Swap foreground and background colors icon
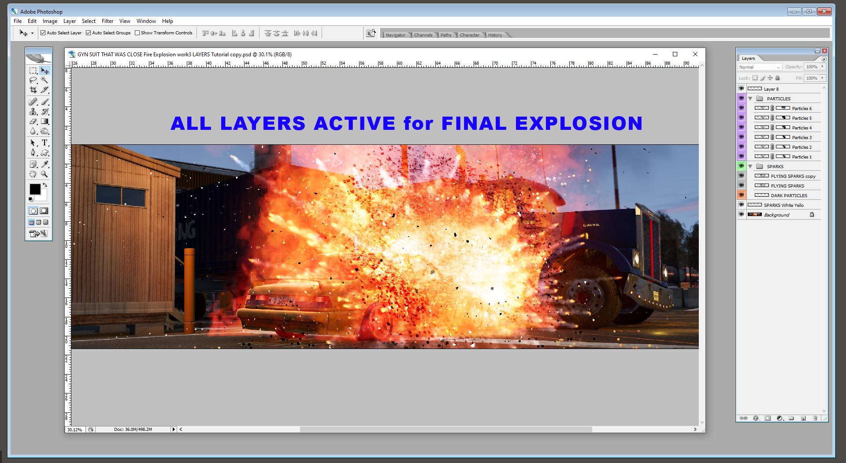This screenshot has width=846, height=463. coord(45,185)
